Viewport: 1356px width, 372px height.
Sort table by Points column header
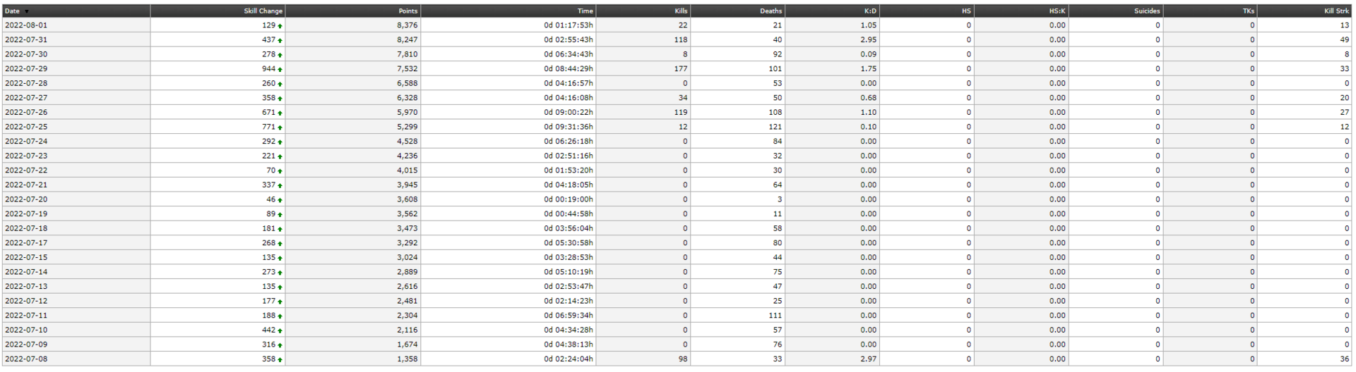(408, 11)
